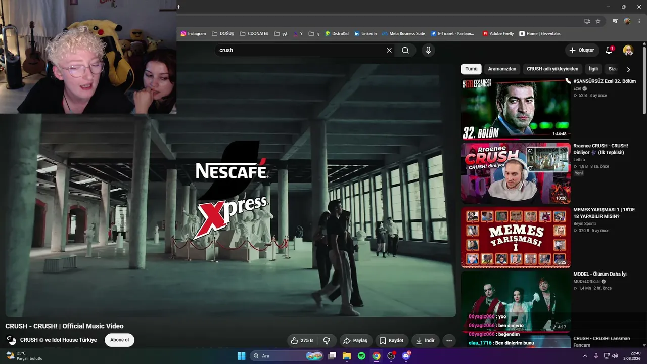Open the LinkedIn bookmark
This screenshot has width=647, height=364.
(365, 34)
